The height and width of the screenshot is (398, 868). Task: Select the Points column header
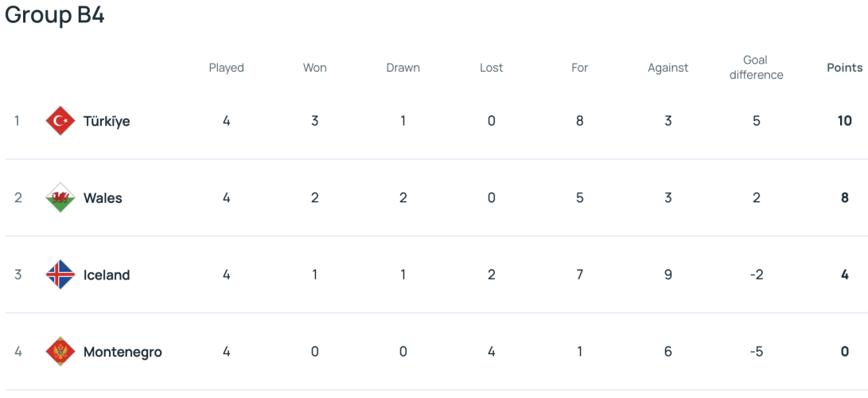[x=845, y=68]
